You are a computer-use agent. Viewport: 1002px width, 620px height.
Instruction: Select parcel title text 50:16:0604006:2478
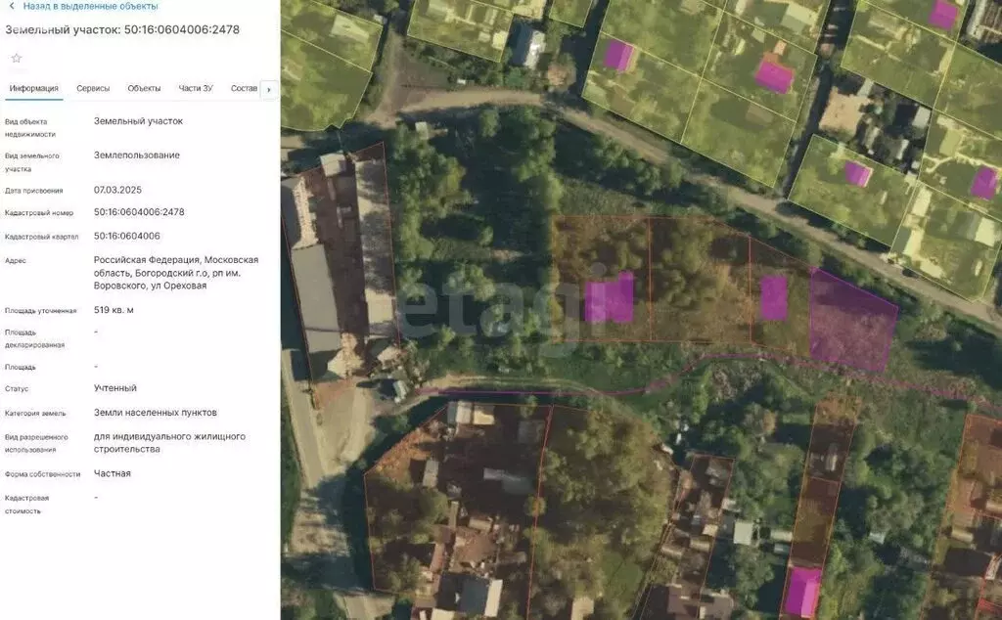(x=181, y=29)
